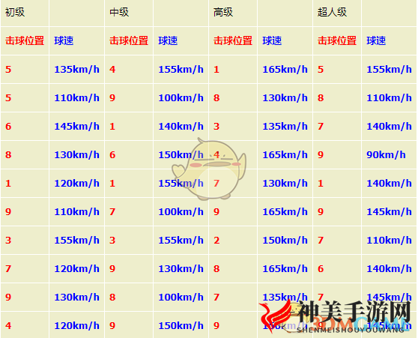The width and height of the screenshot is (418, 338).
Task: Select hit position 4 in the 初级 column
Action: (8, 325)
